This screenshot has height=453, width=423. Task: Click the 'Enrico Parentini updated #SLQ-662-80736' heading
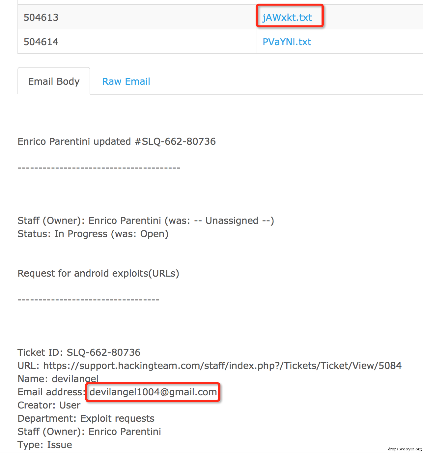(x=117, y=141)
